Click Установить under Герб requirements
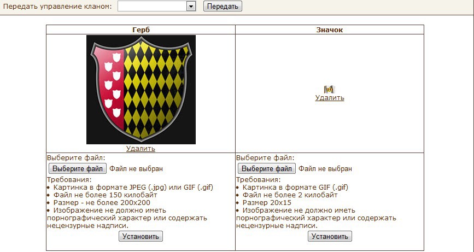This screenshot has width=474, height=252. click(141, 236)
